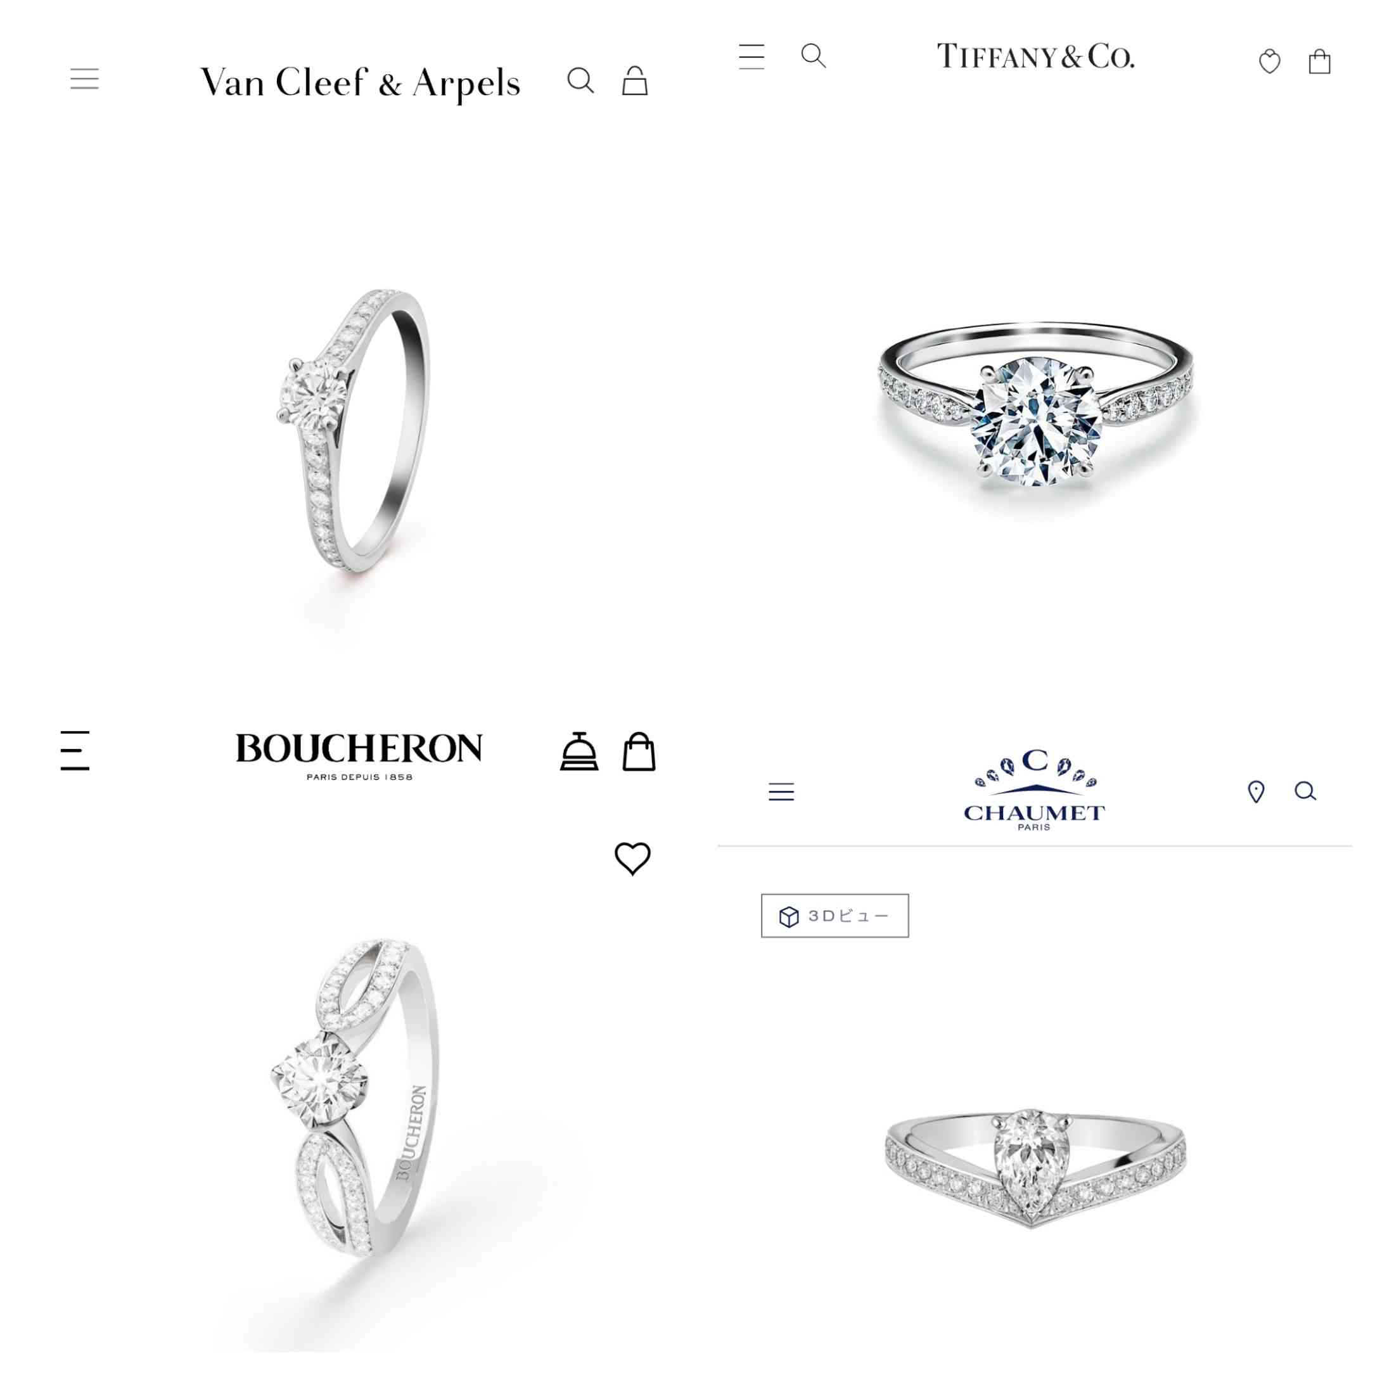Select the Chaumet pear diamond ring image
Screen dimensions: 1394x1394
[1035, 1169]
